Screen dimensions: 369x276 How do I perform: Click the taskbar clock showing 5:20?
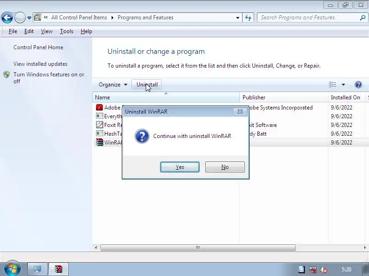click(x=346, y=270)
